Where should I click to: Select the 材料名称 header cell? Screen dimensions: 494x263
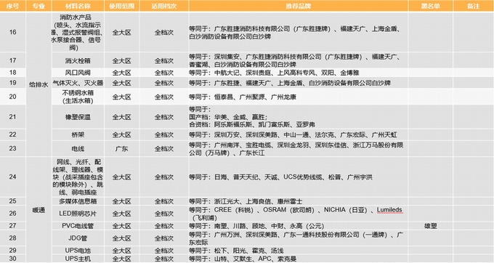tap(78, 6)
